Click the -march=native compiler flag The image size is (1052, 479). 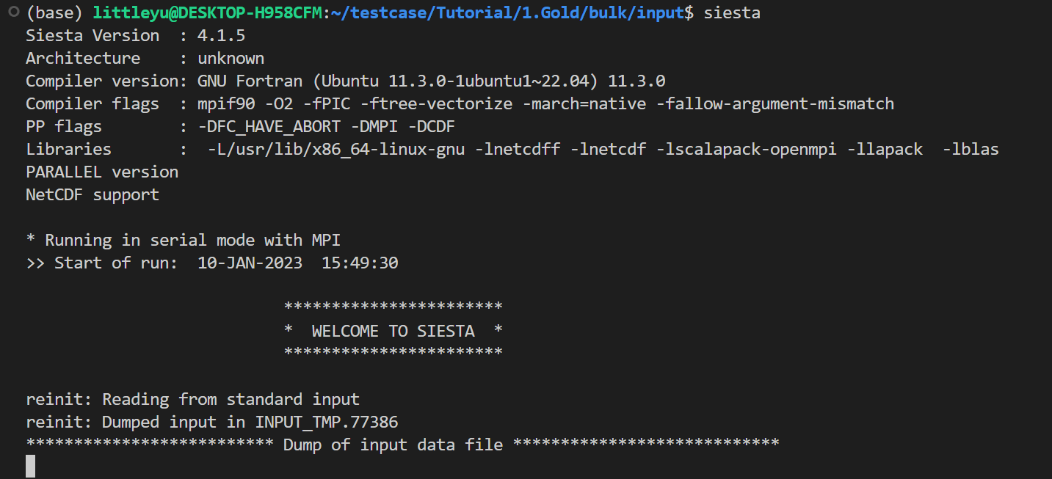(584, 103)
